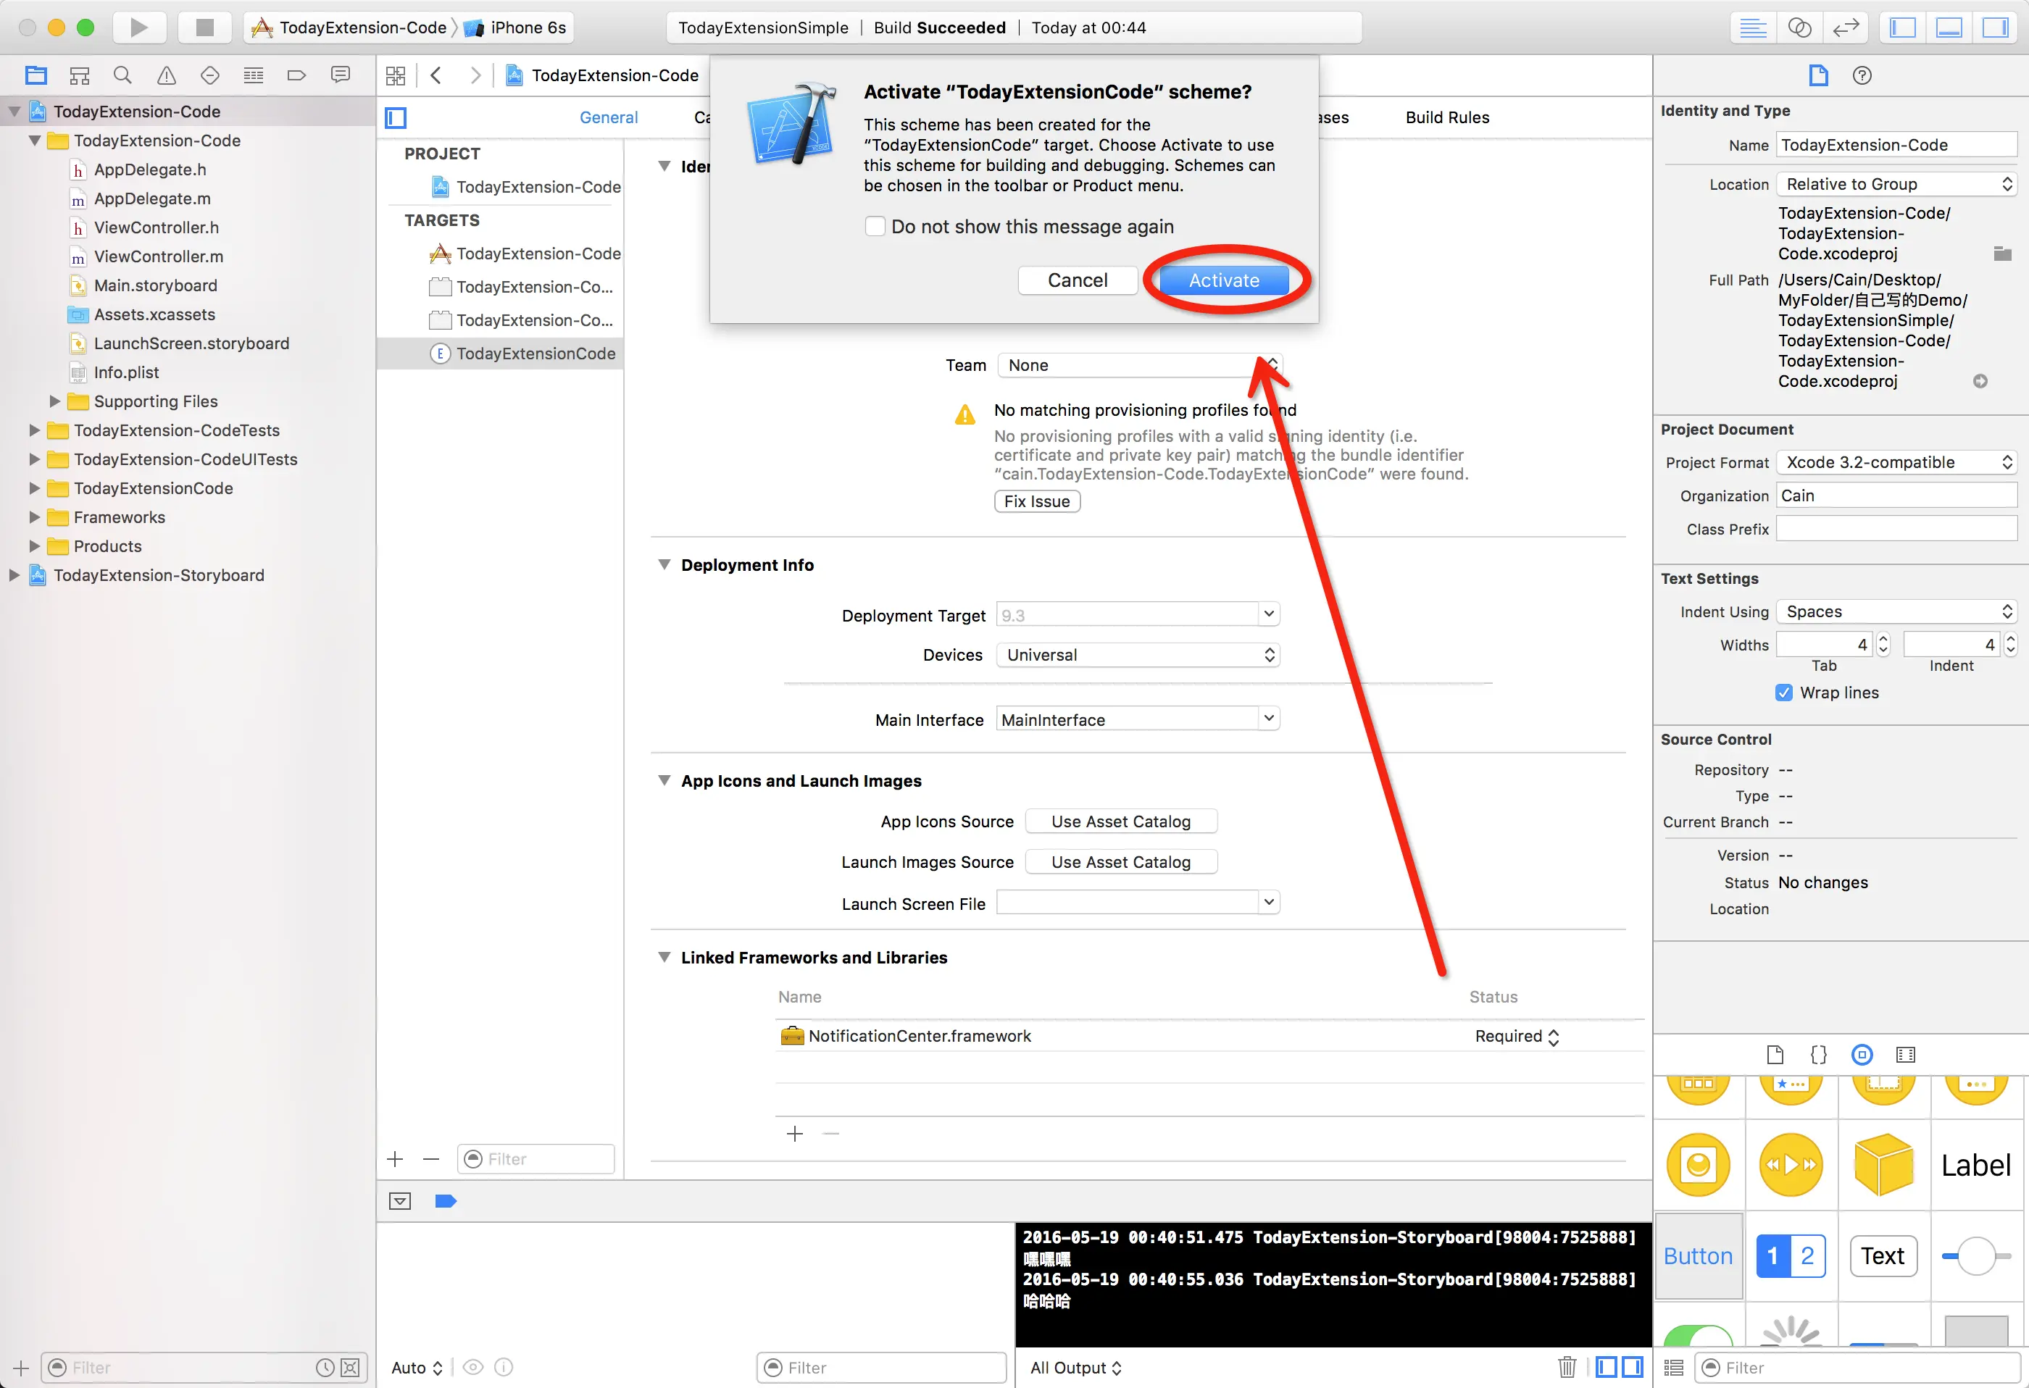Collapse the Deployment Info section

click(664, 565)
